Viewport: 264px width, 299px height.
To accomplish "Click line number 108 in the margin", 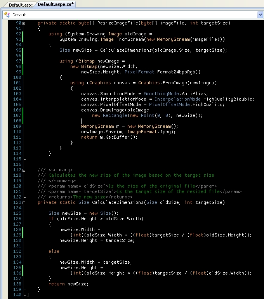I will tap(17, 121).
